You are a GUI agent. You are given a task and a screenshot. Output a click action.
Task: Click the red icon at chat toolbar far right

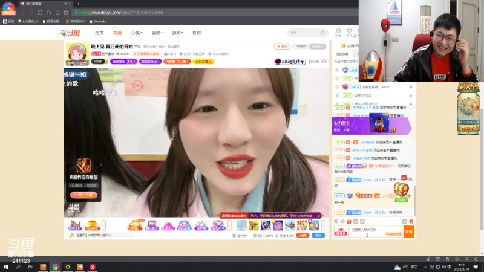411,221
